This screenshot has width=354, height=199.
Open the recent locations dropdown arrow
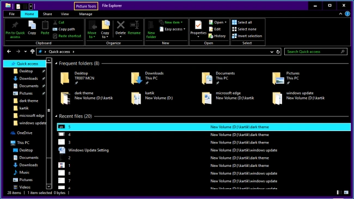pos(26,52)
